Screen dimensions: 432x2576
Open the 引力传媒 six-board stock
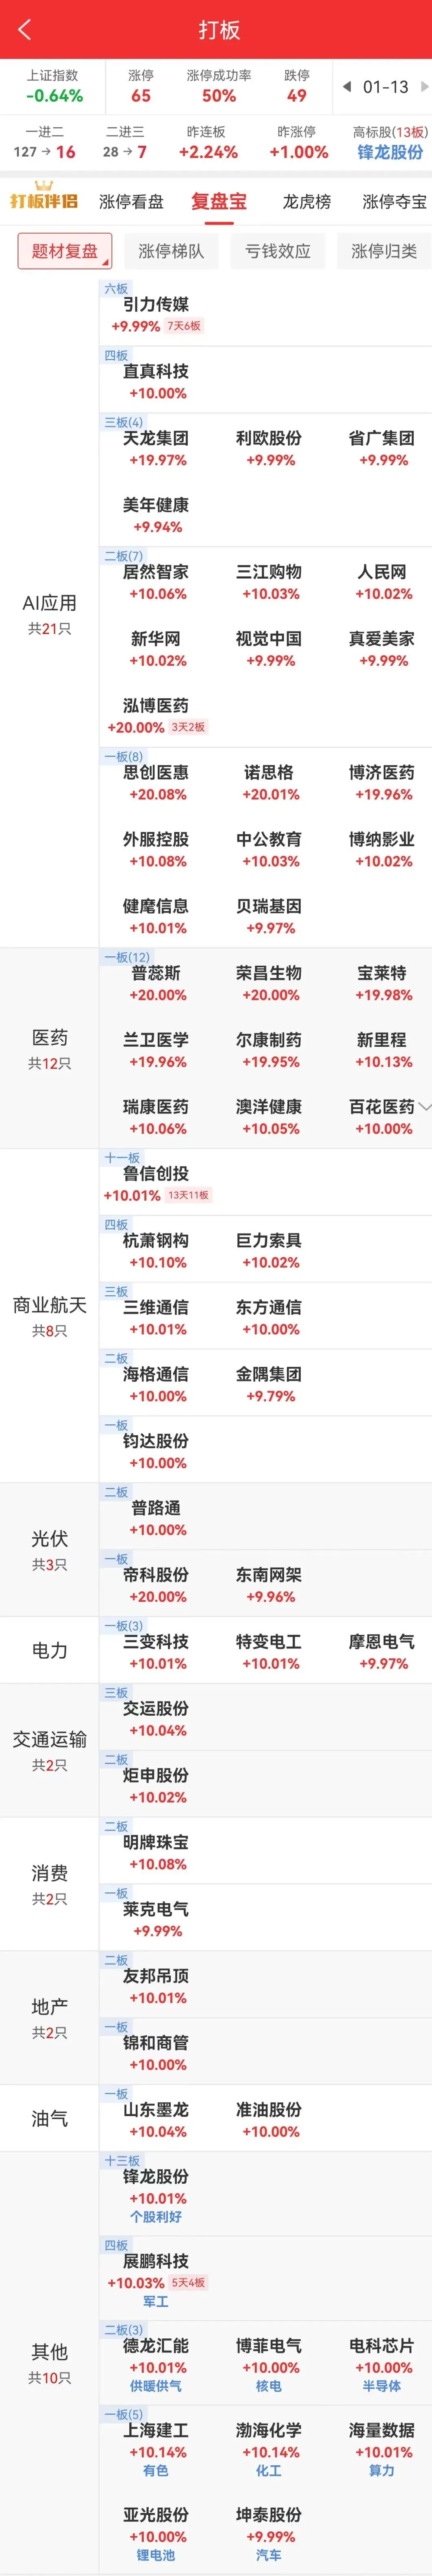coord(156,305)
